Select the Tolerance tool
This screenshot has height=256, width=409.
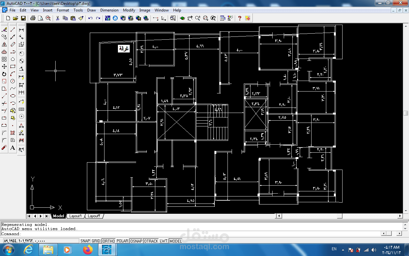(21, 109)
